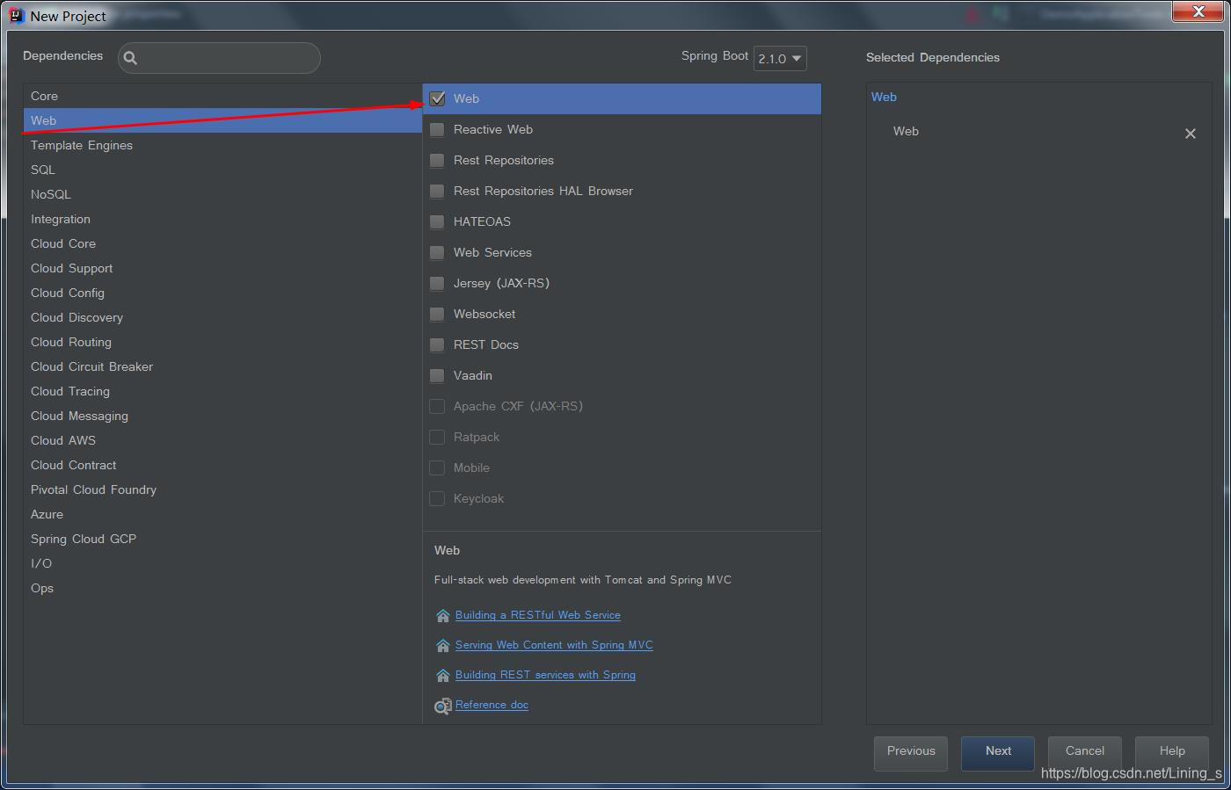The height and width of the screenshot is (790, 1231).
Task: Click the house icon beside Building a RESTful Web Service
Action: point(443,616)
